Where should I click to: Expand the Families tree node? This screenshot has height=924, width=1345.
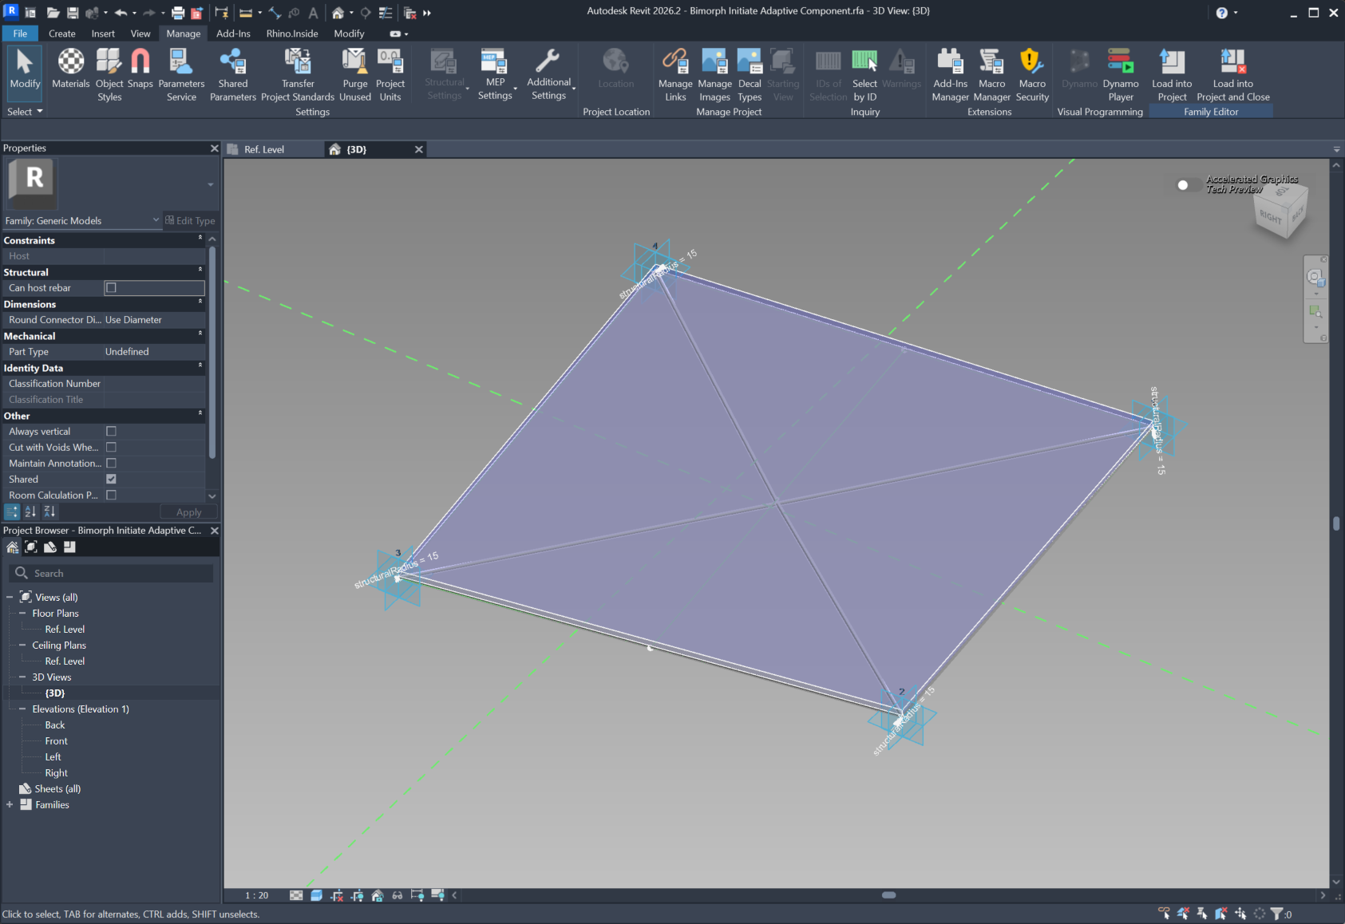coord(10,804)
